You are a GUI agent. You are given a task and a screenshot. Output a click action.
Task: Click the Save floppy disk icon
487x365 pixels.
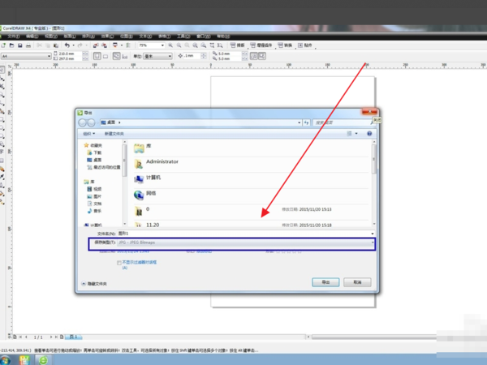click(19, 45)
